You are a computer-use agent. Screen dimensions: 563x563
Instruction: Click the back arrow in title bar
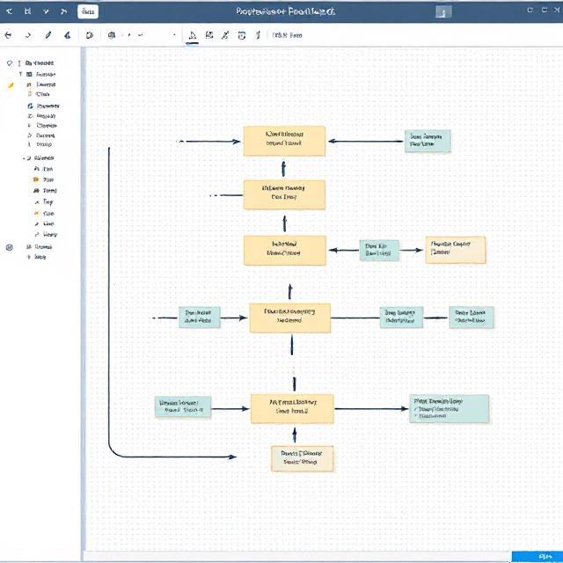click(x=9, y=11)
